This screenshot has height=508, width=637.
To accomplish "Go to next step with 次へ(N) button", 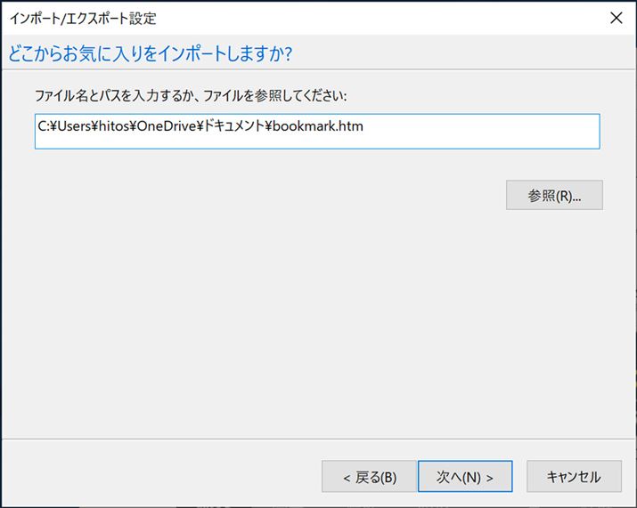I will [465, 476].
